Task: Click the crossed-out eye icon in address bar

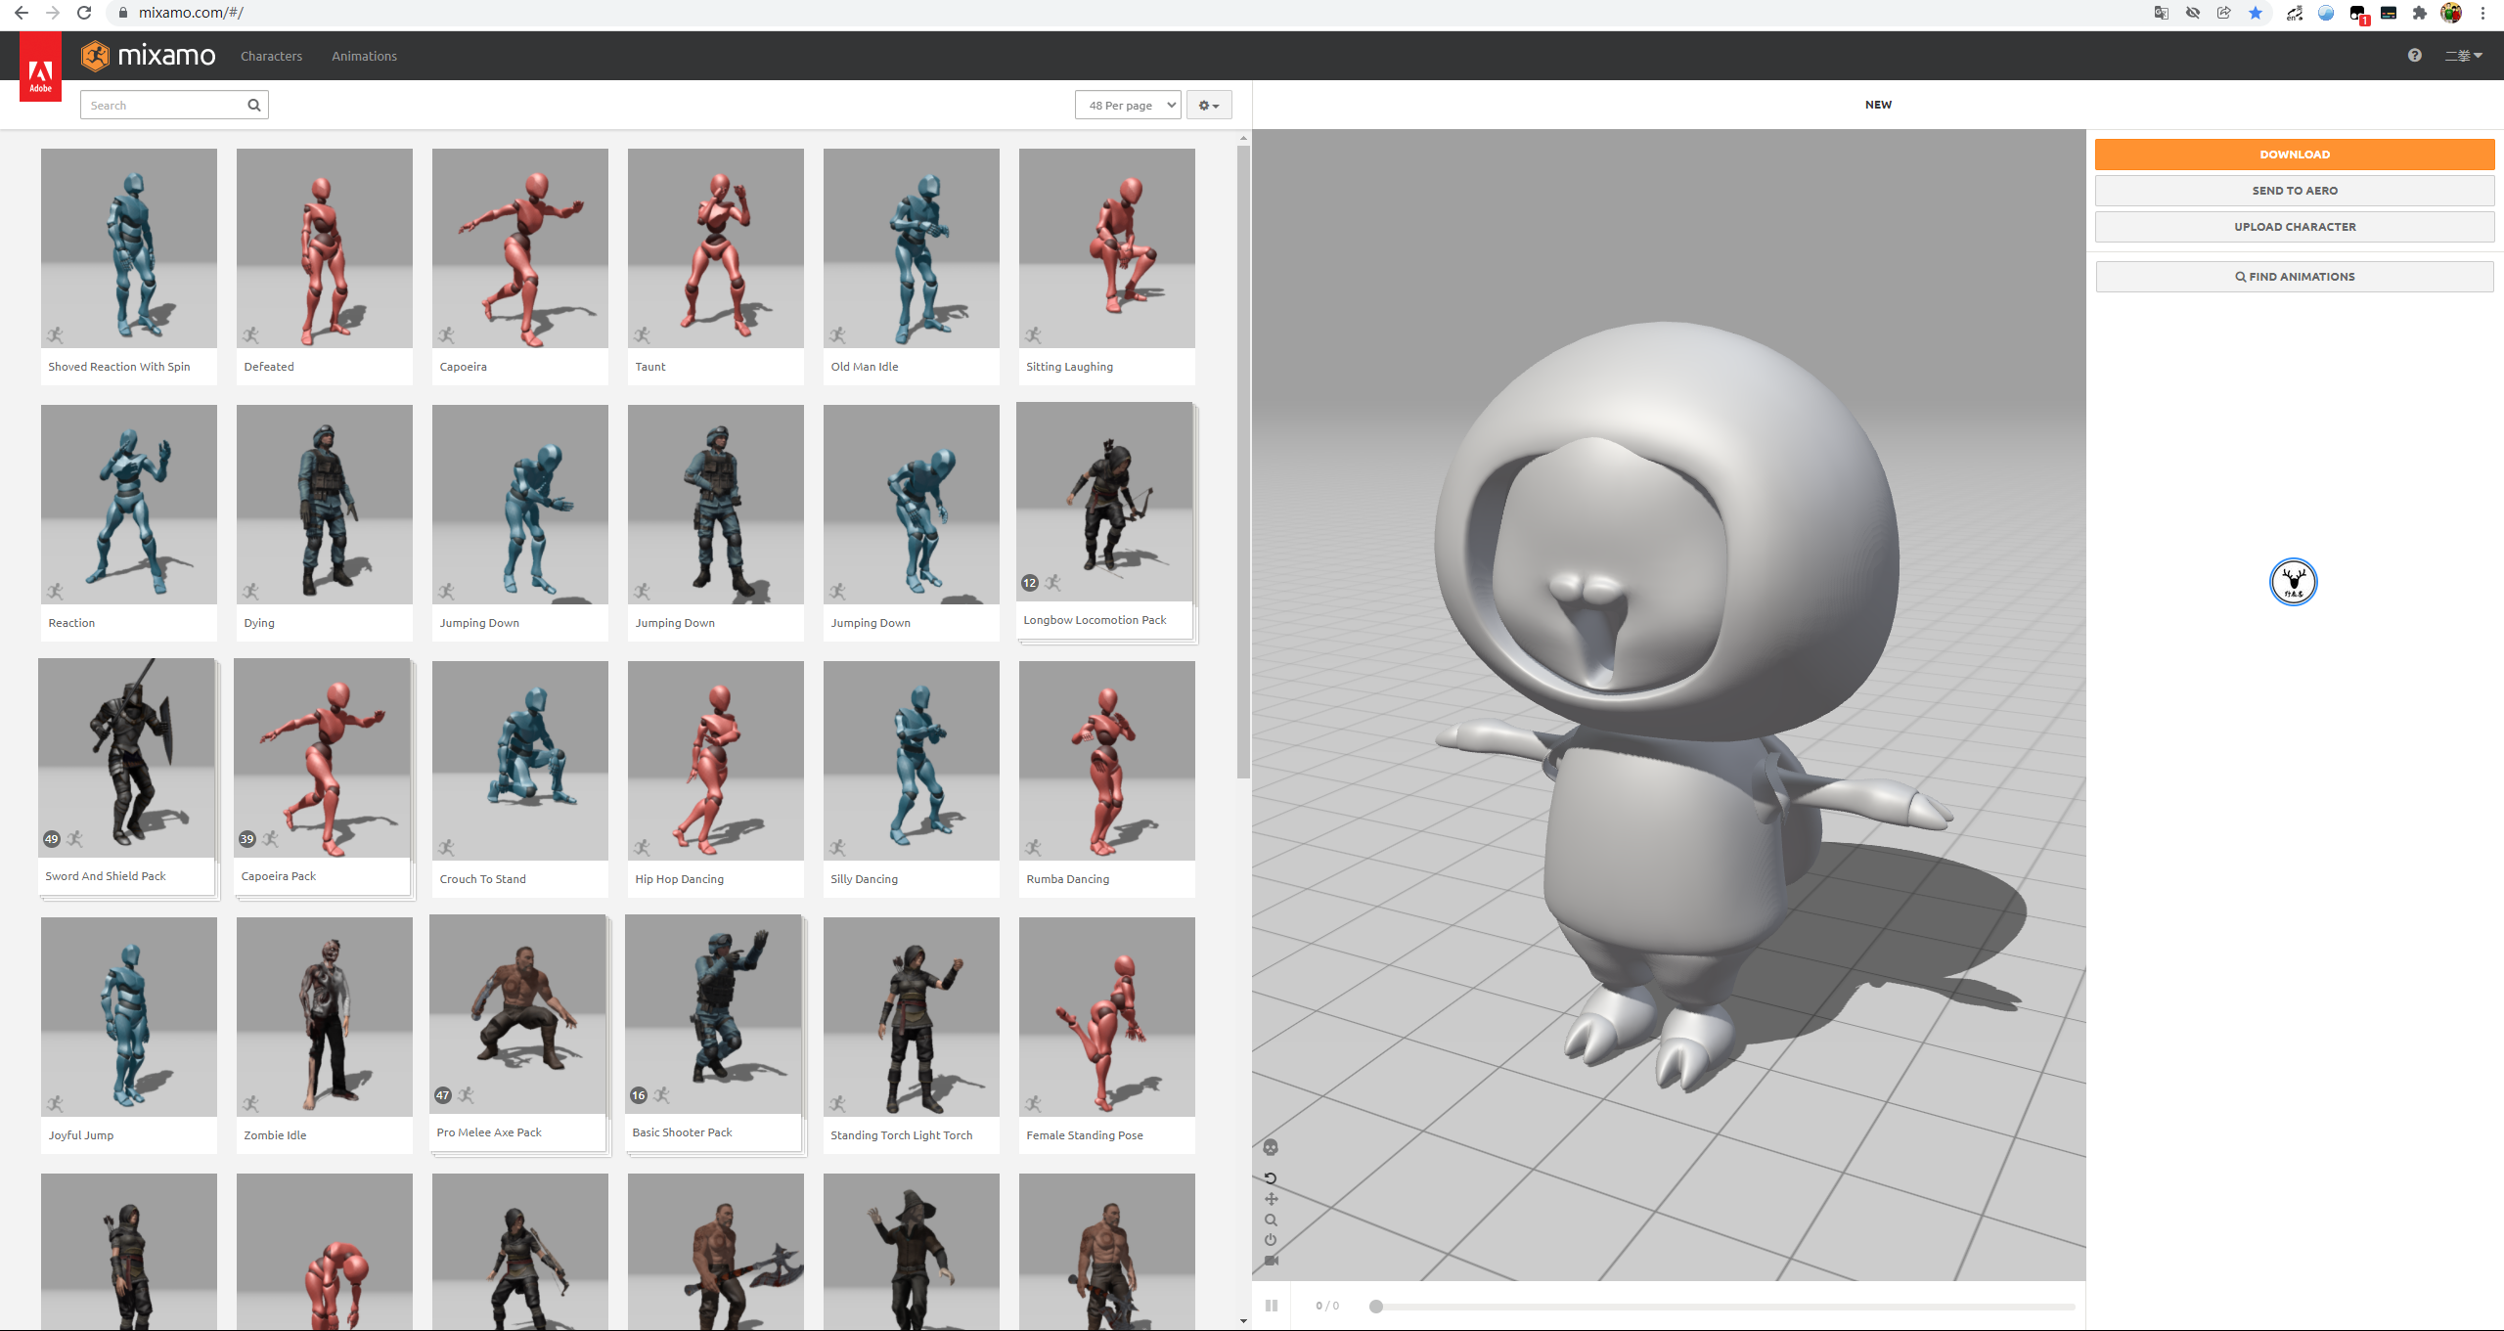Action: coord(2193,13)
